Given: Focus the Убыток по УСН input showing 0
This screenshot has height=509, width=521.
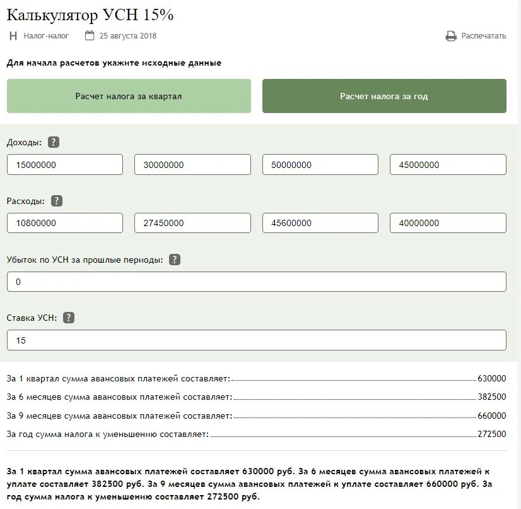Looking at the screenshot, I should coord(257,282).
